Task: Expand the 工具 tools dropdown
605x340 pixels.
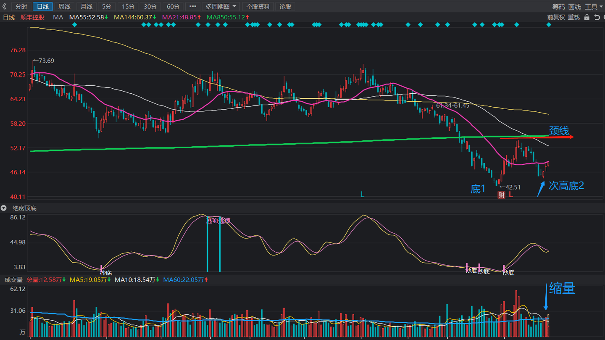Action: pos(594,7)
